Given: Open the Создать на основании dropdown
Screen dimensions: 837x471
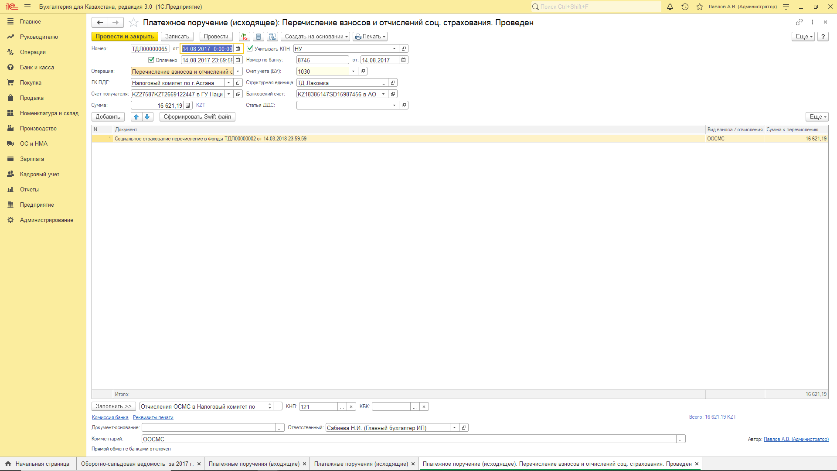Looking at the screenshot, I should [x=315, y=37].
